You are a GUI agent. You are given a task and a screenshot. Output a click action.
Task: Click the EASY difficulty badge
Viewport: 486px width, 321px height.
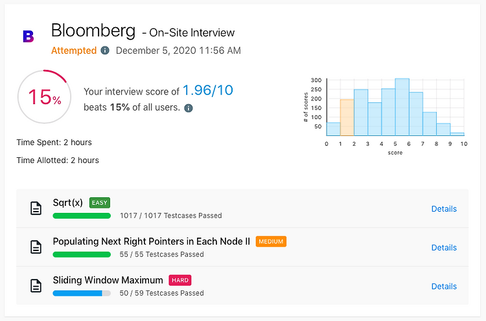100,203
